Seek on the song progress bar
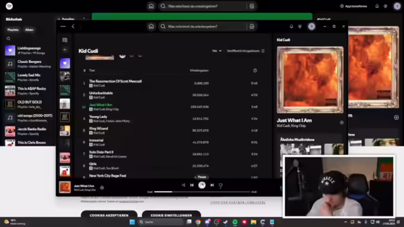This screenshot has width=404, height=227. click(x=202, y=192)
